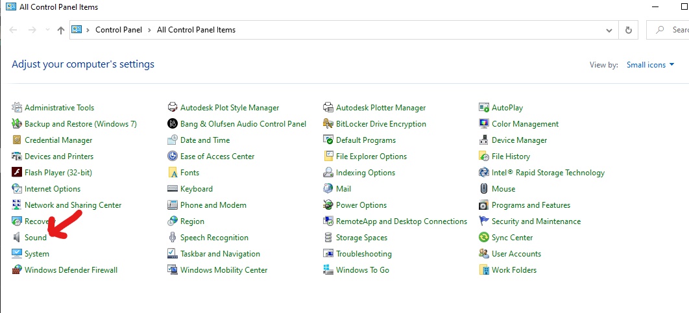Expand chevron after Control Panel breadcrumb
The height and width of the screenshot is (313, 689).
[x=149, y=30]
